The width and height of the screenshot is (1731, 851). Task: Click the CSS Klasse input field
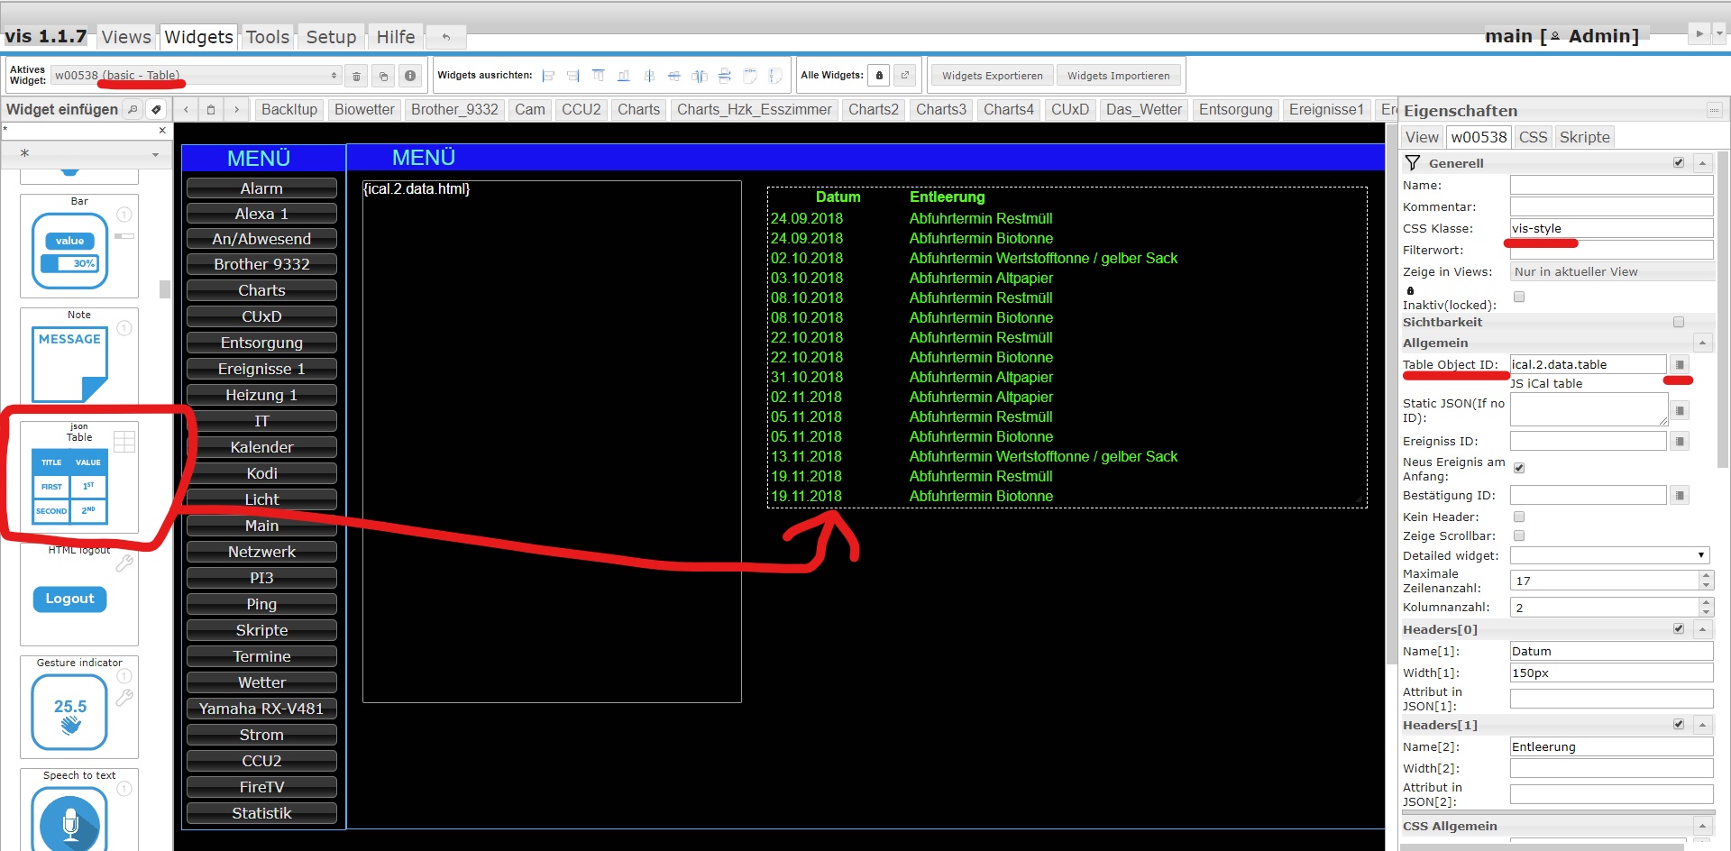[x=1611, y=228]
